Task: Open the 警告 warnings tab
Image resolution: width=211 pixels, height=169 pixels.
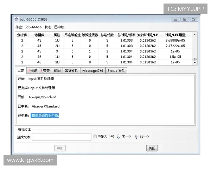Action: 45,71
